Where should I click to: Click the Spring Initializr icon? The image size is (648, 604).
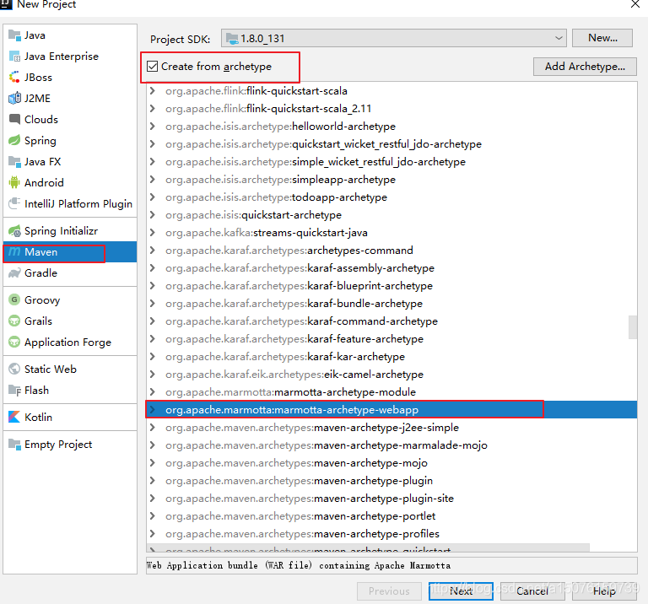[14, 231]
